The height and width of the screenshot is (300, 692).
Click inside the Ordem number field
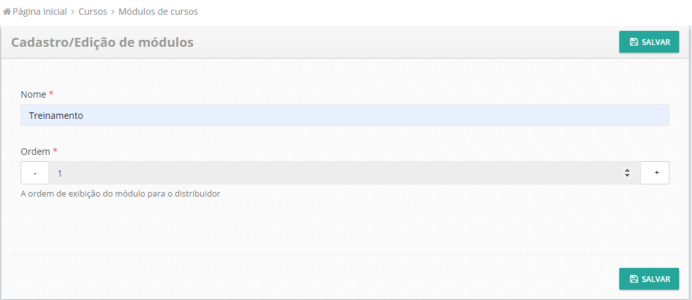(335, 173)
